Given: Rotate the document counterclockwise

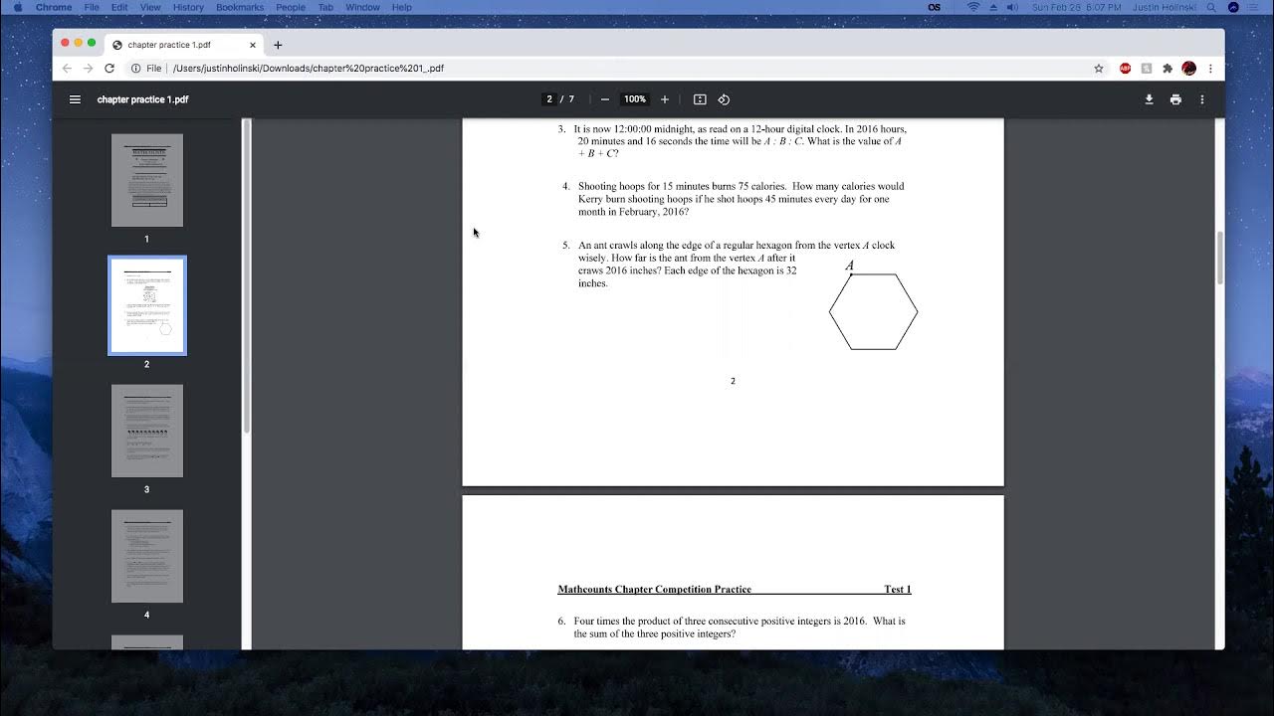Looking at the screenshot, I should [x=724, y=99].
